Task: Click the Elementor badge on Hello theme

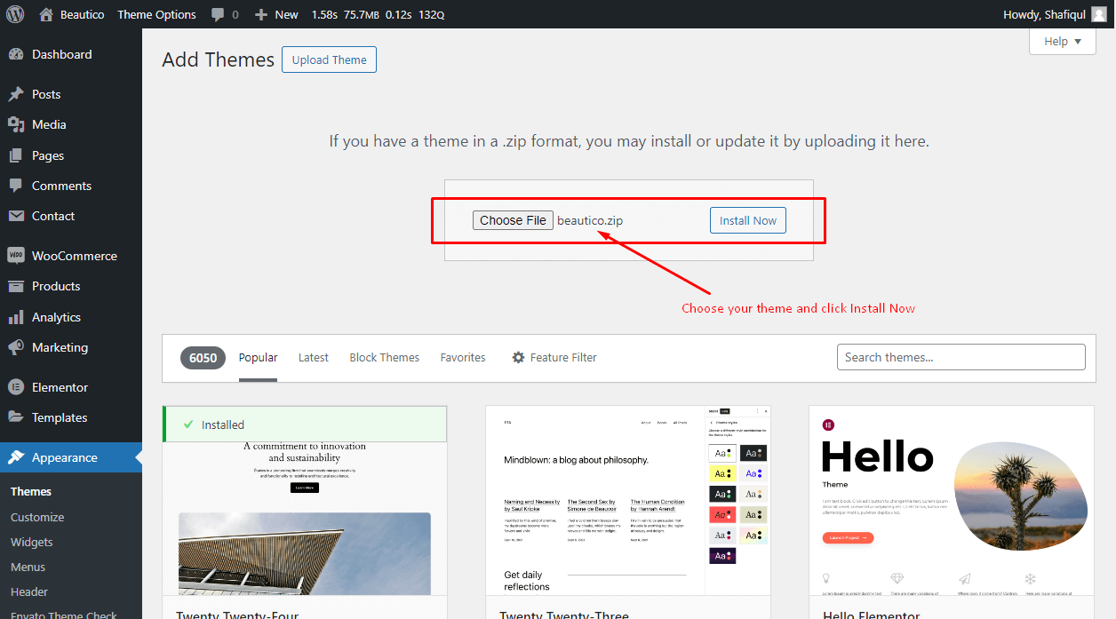Action: pos(828,425)
